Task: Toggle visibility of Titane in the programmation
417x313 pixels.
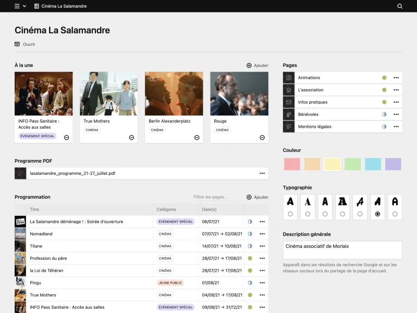Action: [x=251, y=246]
